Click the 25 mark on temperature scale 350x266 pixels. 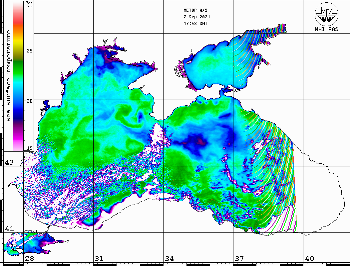point(29,51)
